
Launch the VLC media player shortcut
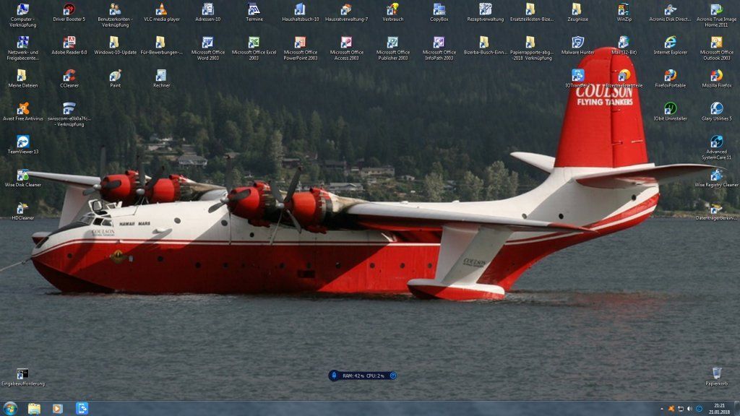click(162, 11)
